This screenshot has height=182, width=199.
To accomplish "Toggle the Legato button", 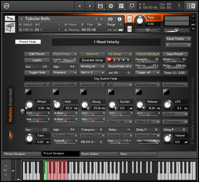I will (37, 60).
